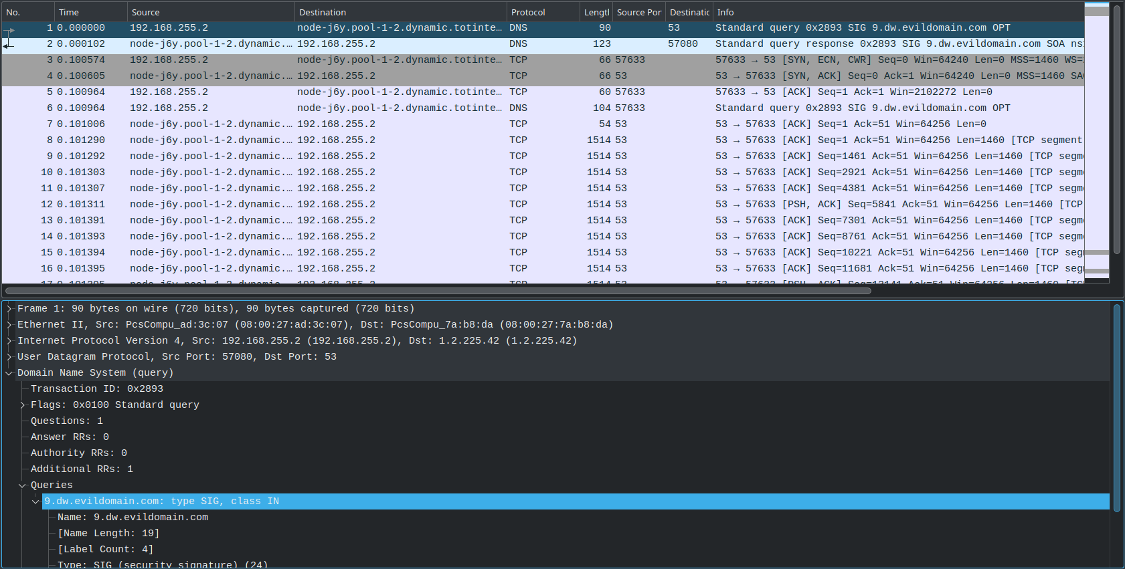This screenshot has height=569, width=1125.
Task: Select packet 11 with Seq=4381
Action: (543, 189)
